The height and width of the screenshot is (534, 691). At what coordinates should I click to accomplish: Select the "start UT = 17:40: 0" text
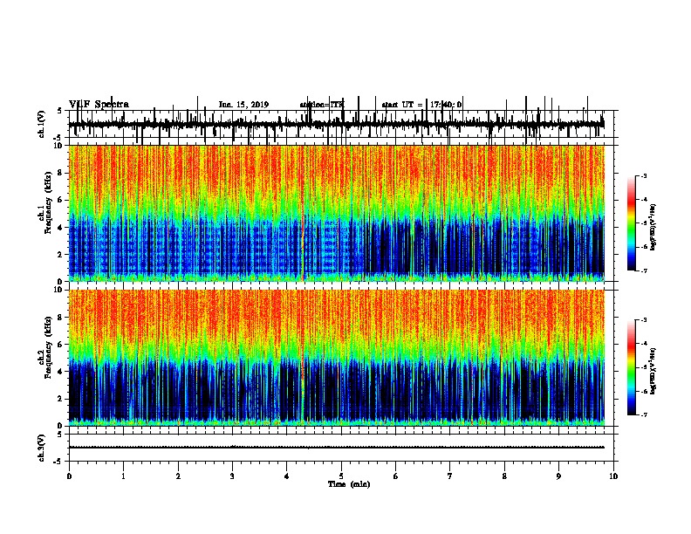coord(421,105)
